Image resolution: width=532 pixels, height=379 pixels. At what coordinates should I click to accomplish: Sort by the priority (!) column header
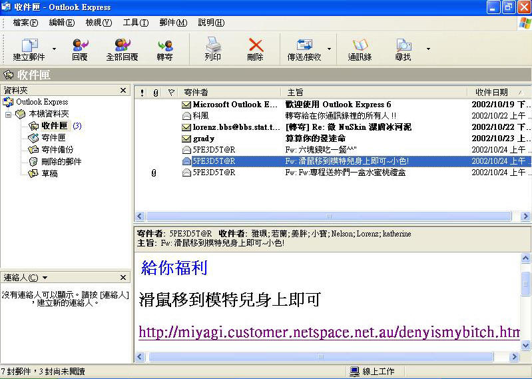tap(142, 93)
